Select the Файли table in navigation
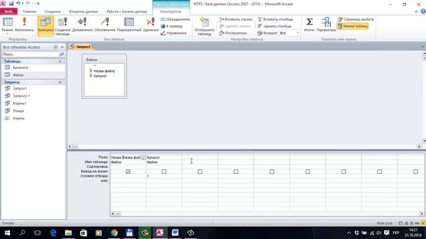Screen dimensions: 426x239 click(33, 75)
